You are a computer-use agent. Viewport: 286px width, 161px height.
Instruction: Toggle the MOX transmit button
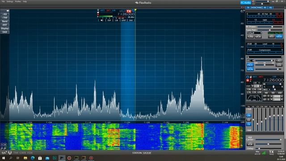tap(258, 37)
